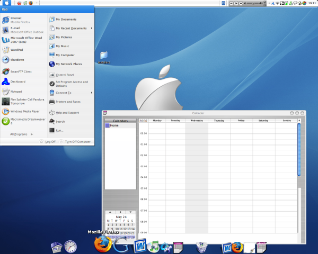Click the play button in top media toolbar
The image size is (318, 254).
coord(236,3)
